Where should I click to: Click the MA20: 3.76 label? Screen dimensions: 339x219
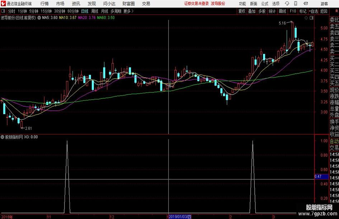pyautogui.click(x=87, y=18)
